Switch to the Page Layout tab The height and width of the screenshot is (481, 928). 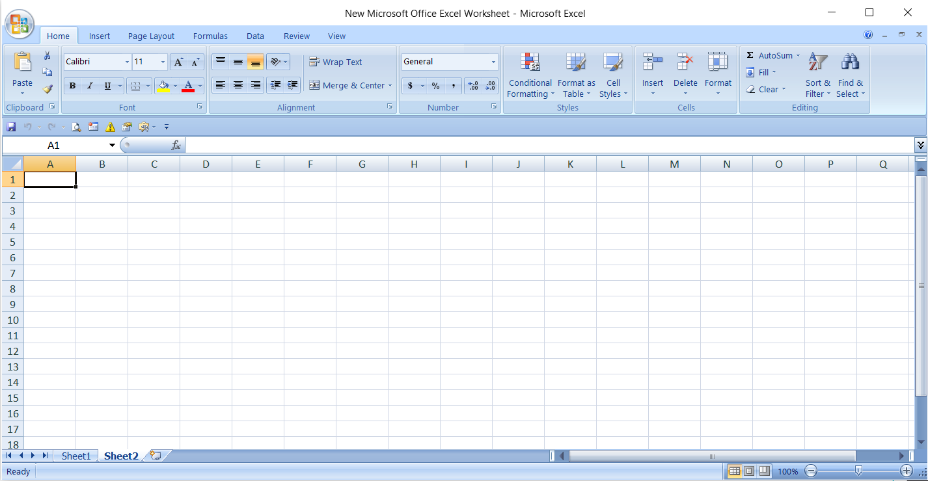pos(151,36)
